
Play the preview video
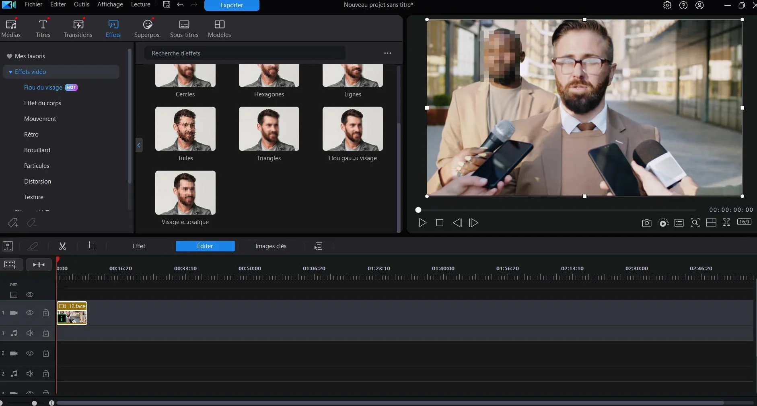[x=422, y=222]
